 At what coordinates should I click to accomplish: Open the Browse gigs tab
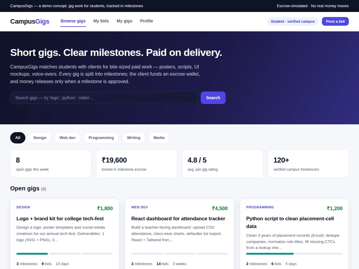tap(73, 21)
